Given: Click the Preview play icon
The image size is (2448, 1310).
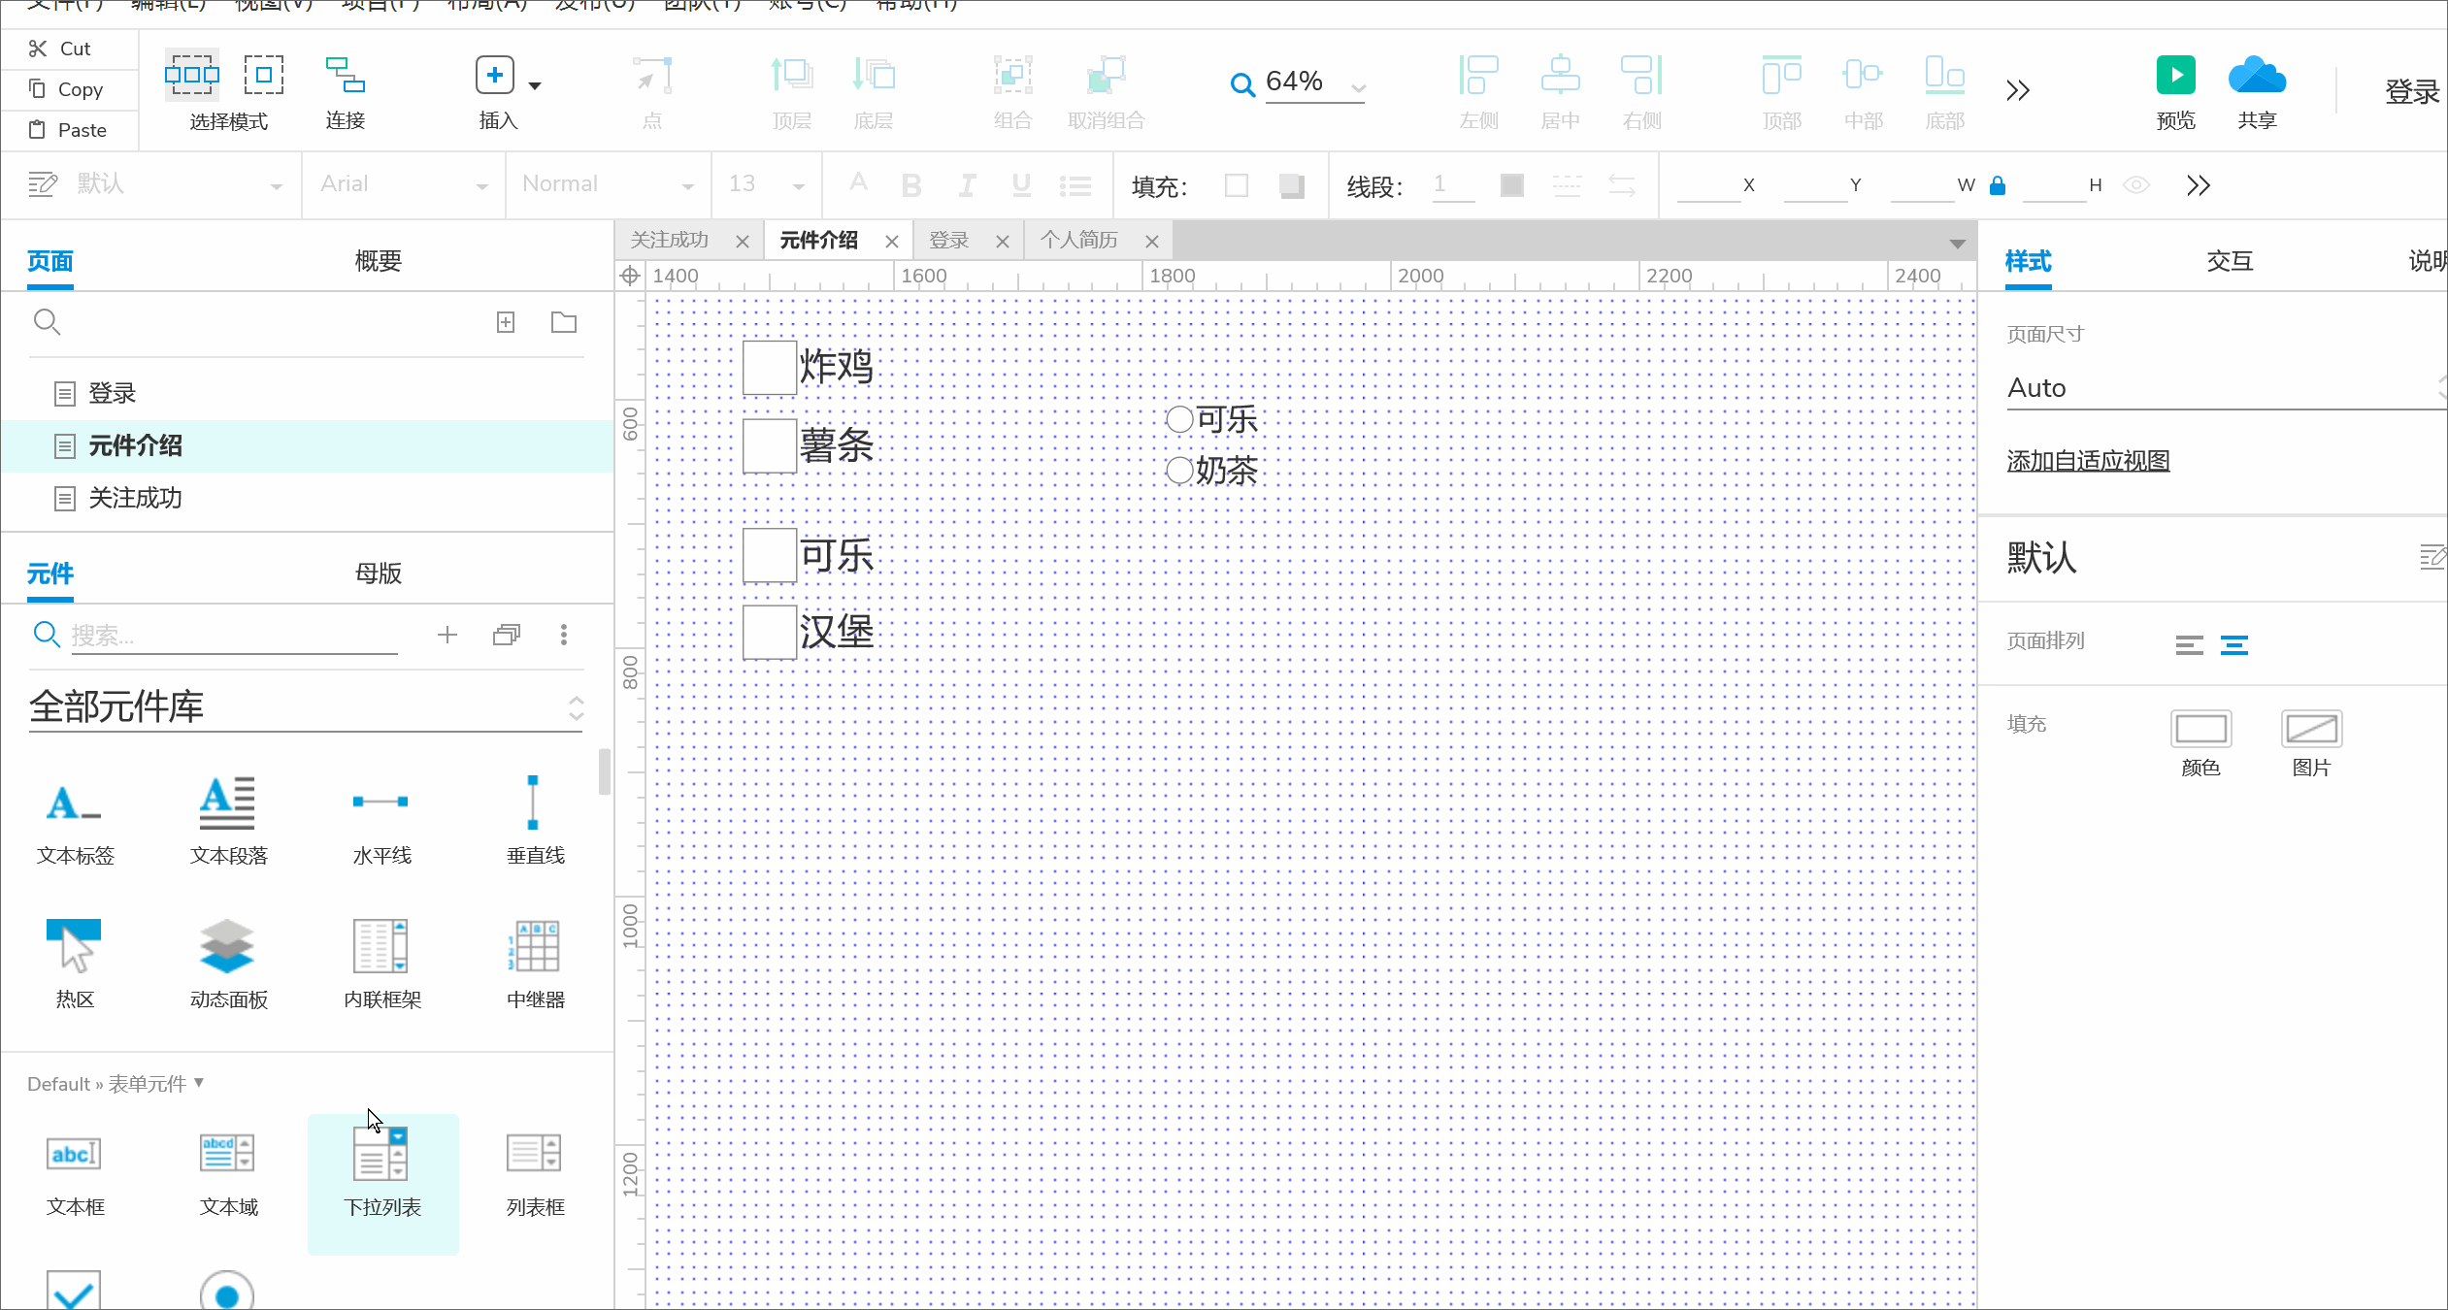Looking at the screenshot, I should coord(2175,76).
